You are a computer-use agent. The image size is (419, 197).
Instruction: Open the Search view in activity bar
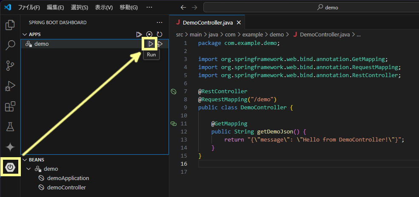pos(10,45)
